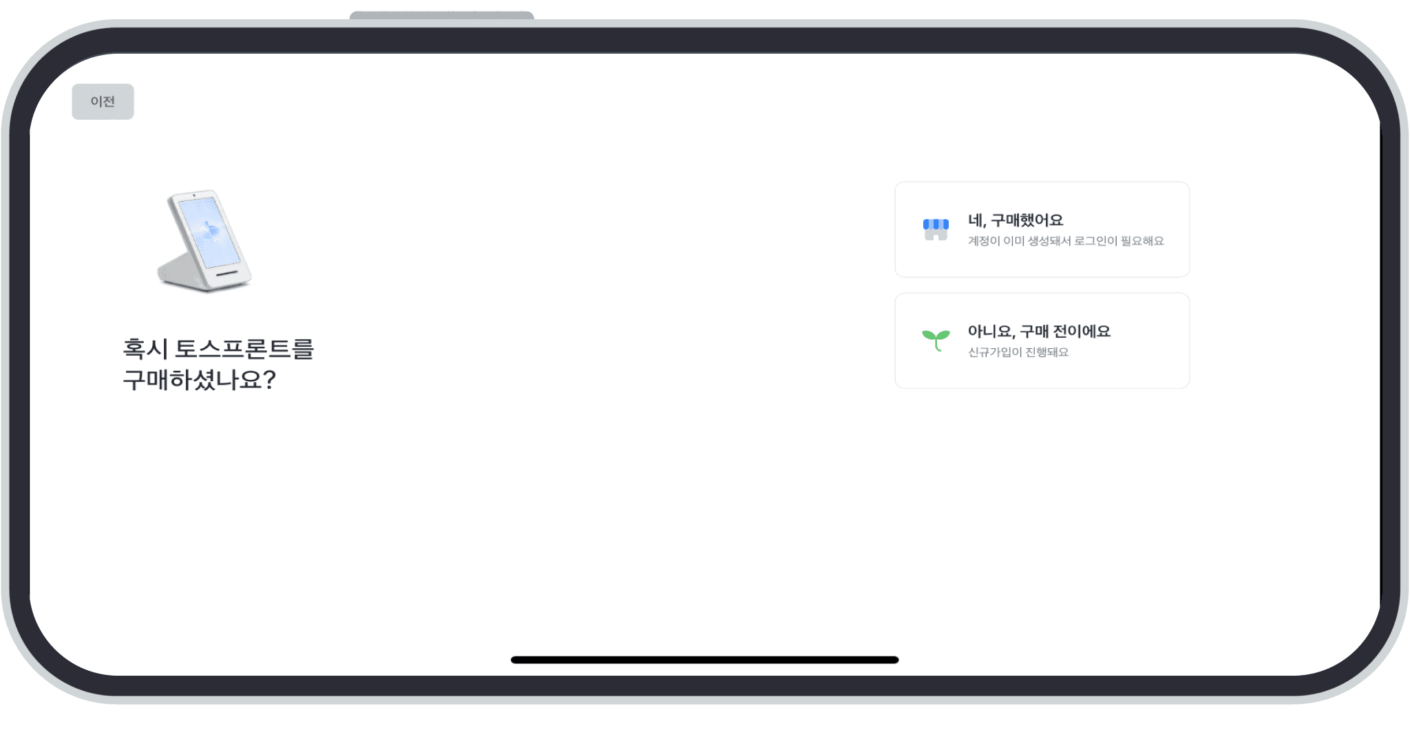
Task: Click the 신규가입이 진행돼요 subtitle text
Action: (x=1018, y=352)
